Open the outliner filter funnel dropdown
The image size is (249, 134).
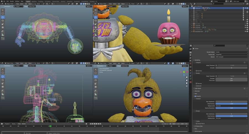coord(244,4)
